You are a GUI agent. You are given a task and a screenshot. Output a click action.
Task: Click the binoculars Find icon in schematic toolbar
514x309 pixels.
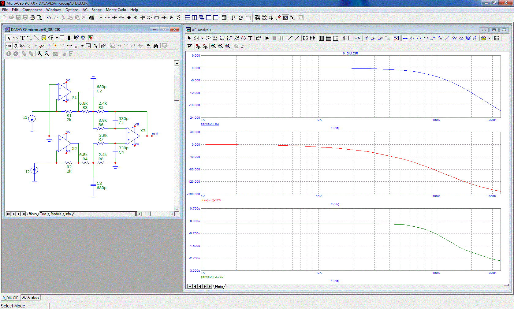click(156, 46)
